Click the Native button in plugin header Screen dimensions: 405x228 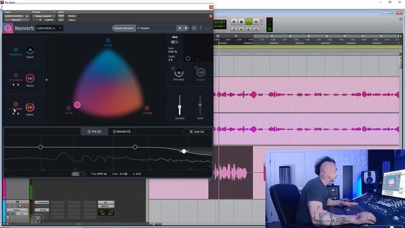coord(72,20)
